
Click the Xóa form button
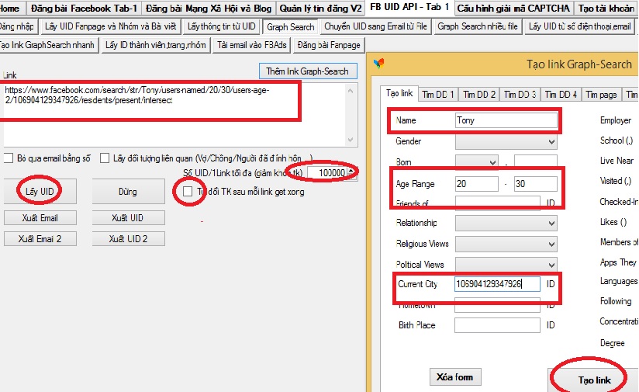coord(454,377)
